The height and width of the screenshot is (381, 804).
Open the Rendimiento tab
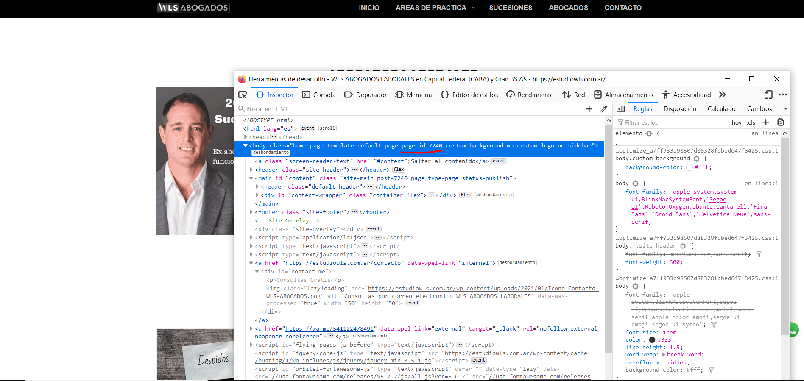coord(530,95)
